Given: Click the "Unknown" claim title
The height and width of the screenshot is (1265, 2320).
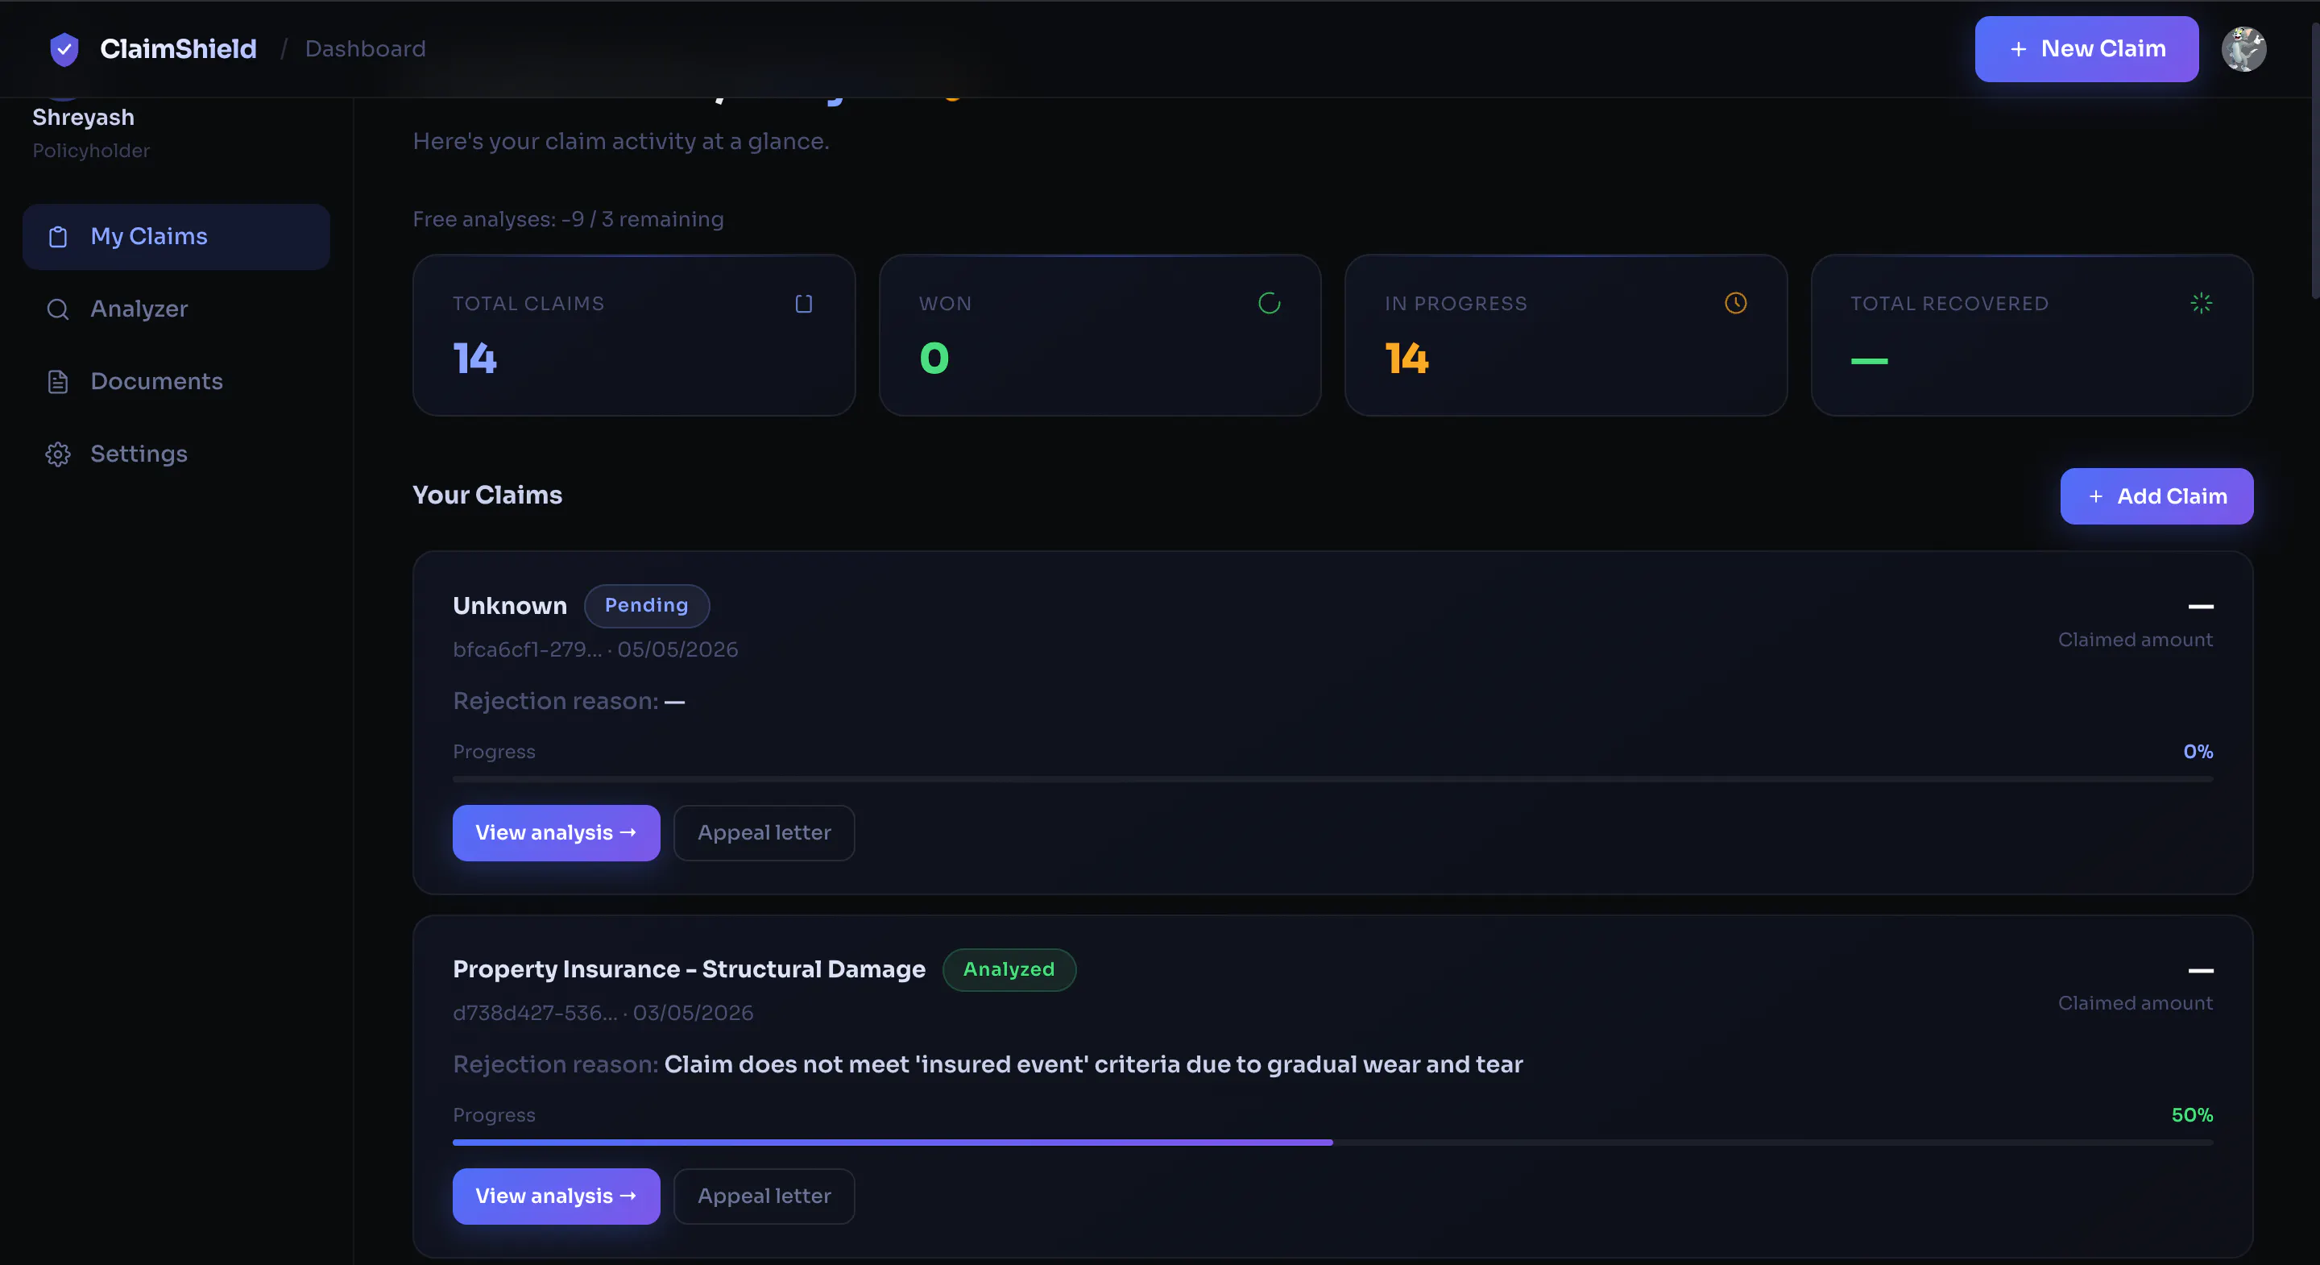Looking at the screenshot, I should tap(510, 607).
